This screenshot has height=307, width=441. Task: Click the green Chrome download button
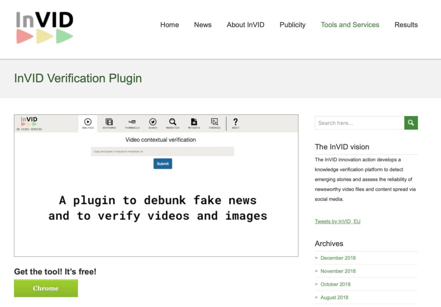click(46, 289)
